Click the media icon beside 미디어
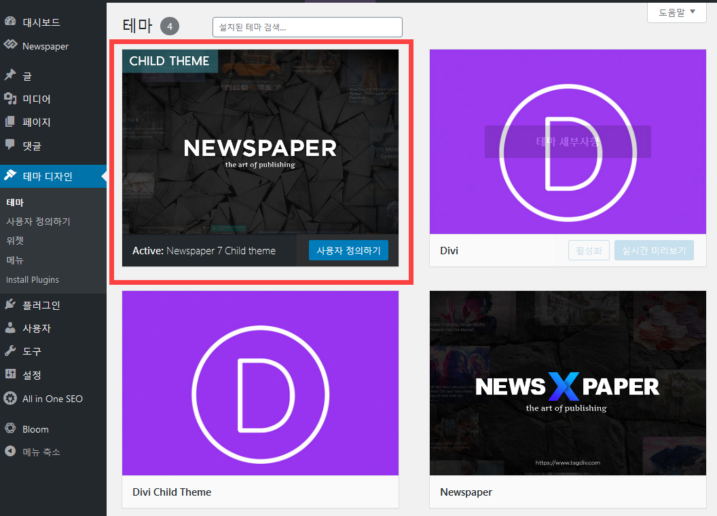 [x=10, y=98]
